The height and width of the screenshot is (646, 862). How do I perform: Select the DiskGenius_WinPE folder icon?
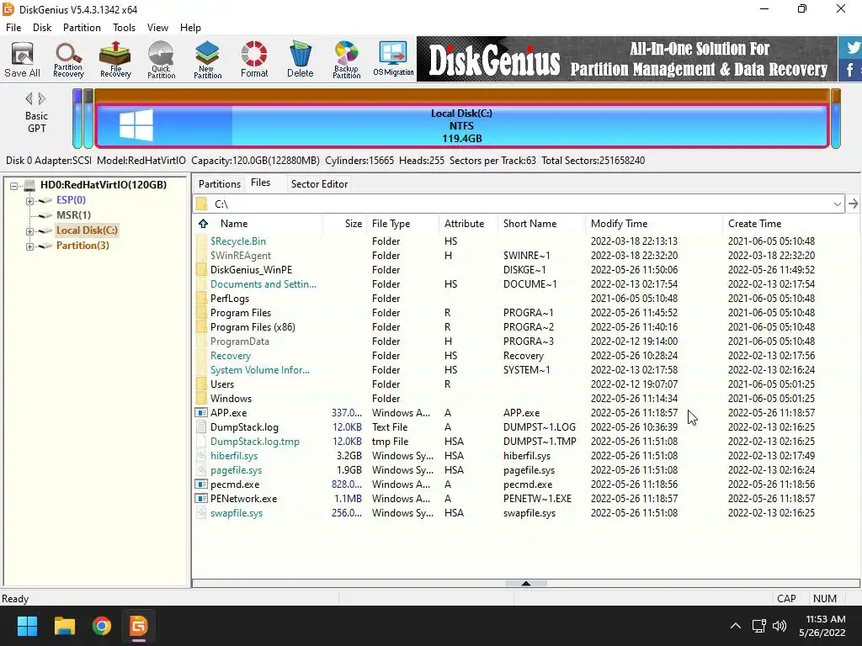[202, 270]
